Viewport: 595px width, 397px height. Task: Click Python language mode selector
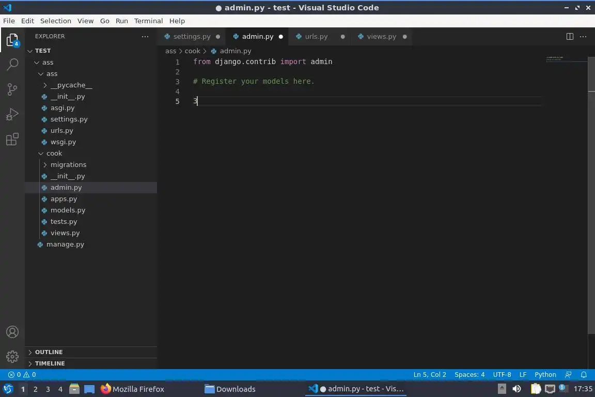pos(545,375)
